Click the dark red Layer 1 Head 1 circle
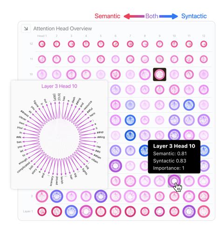Screen dimensions: 221x232 click(42, 211)
